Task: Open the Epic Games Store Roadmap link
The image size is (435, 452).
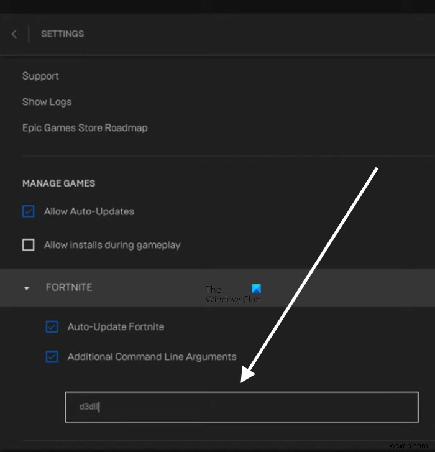Action: 85,128
